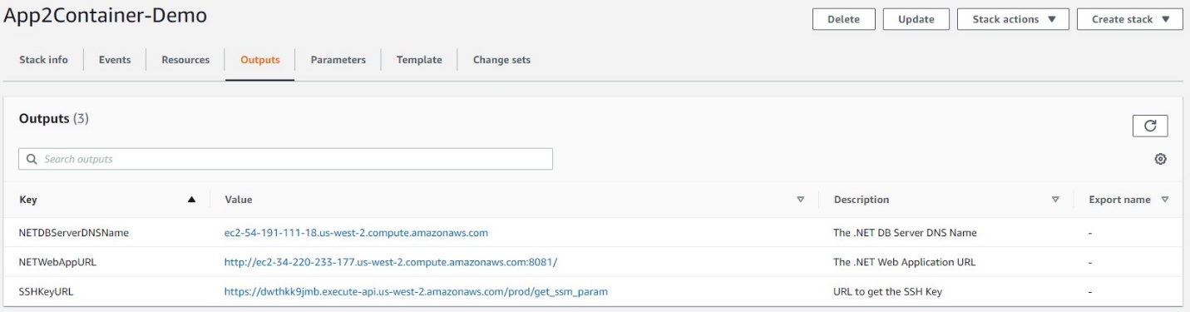Click the Delete stack button
This screenshot has height=312, width=1190.
[843, 20]
